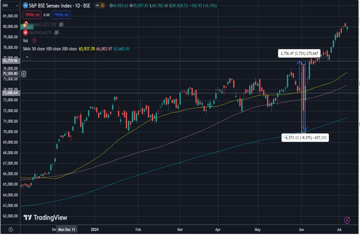Select the SMAs 50 100 200 close legend
Screen dimensions: 360x236
[x=50, y=49]
